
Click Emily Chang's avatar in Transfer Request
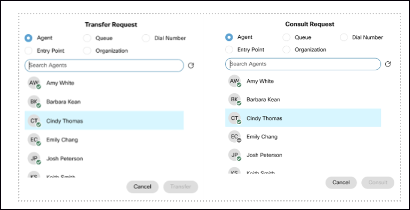click(34, 140)
